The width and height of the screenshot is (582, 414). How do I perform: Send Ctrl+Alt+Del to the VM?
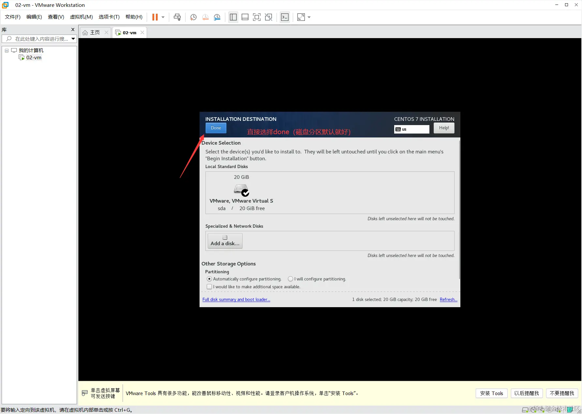pos(177,17)
